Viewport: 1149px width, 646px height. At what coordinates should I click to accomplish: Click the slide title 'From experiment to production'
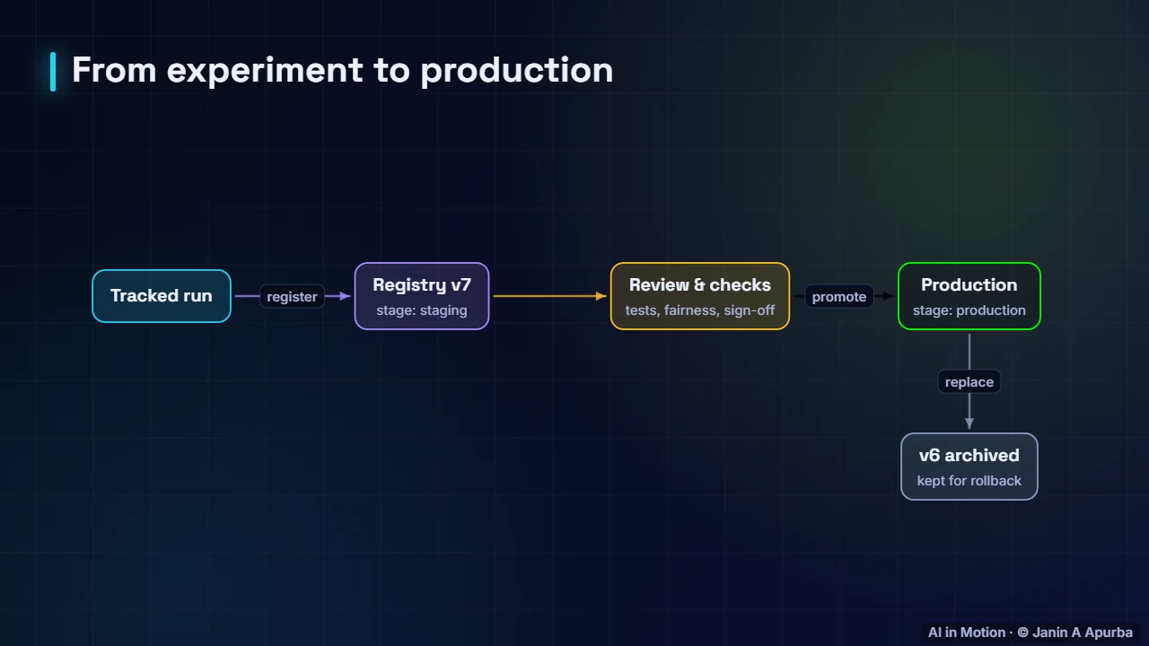(x=342, y=70)
